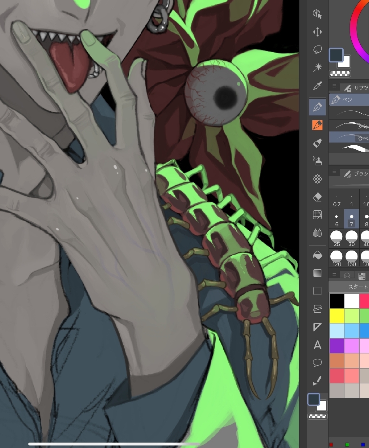Pick the yellow swatch in color set
The image size is (369, 448).
(x=337, y=316)
